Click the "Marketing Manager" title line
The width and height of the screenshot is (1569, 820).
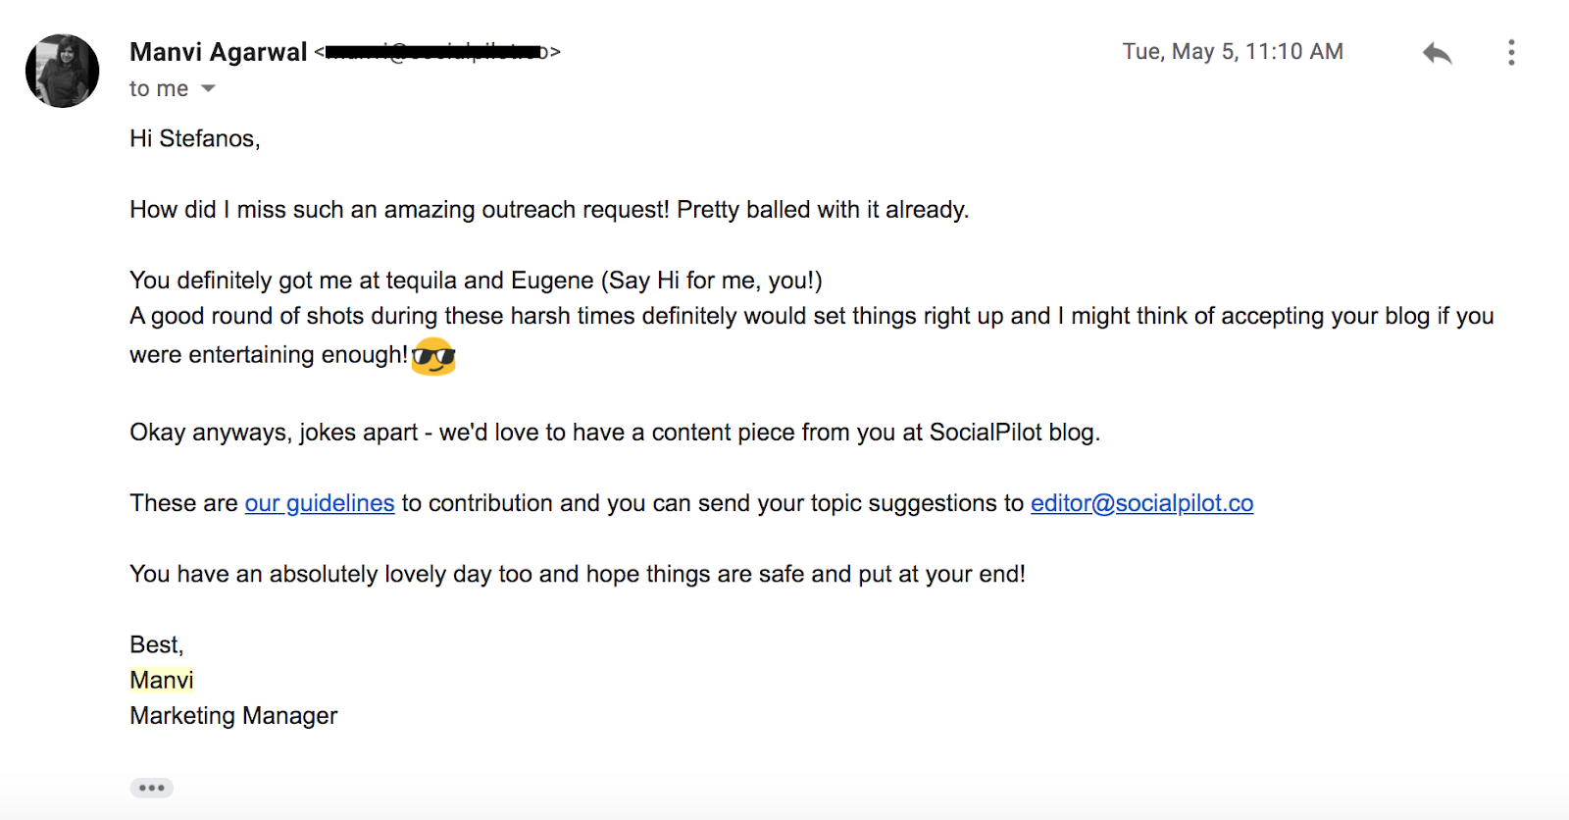pos(233,715)
